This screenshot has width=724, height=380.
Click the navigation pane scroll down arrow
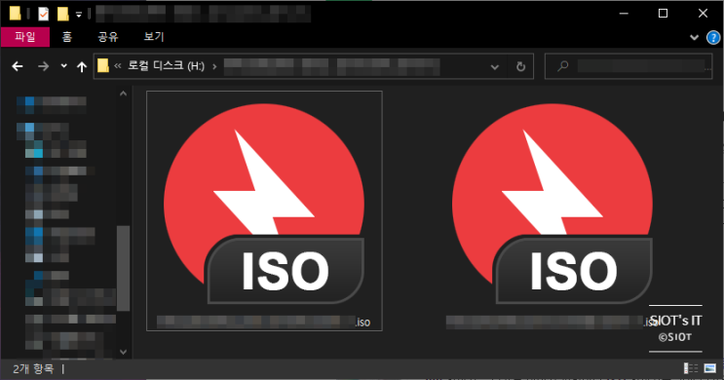pos(123,352)
